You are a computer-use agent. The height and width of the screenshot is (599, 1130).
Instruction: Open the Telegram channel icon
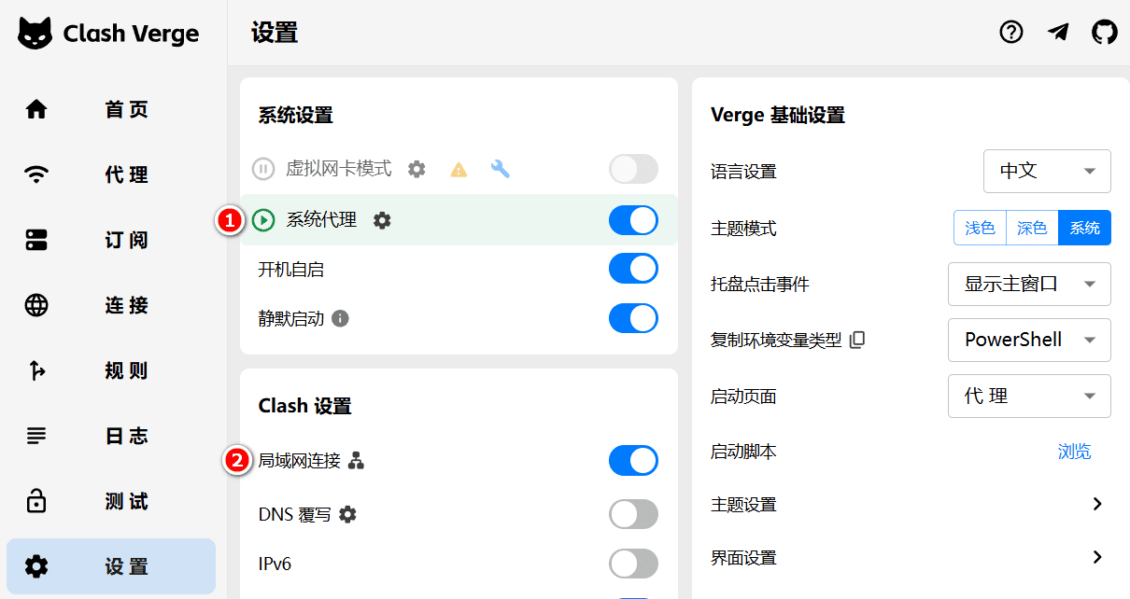click(x=1057, y=32)
